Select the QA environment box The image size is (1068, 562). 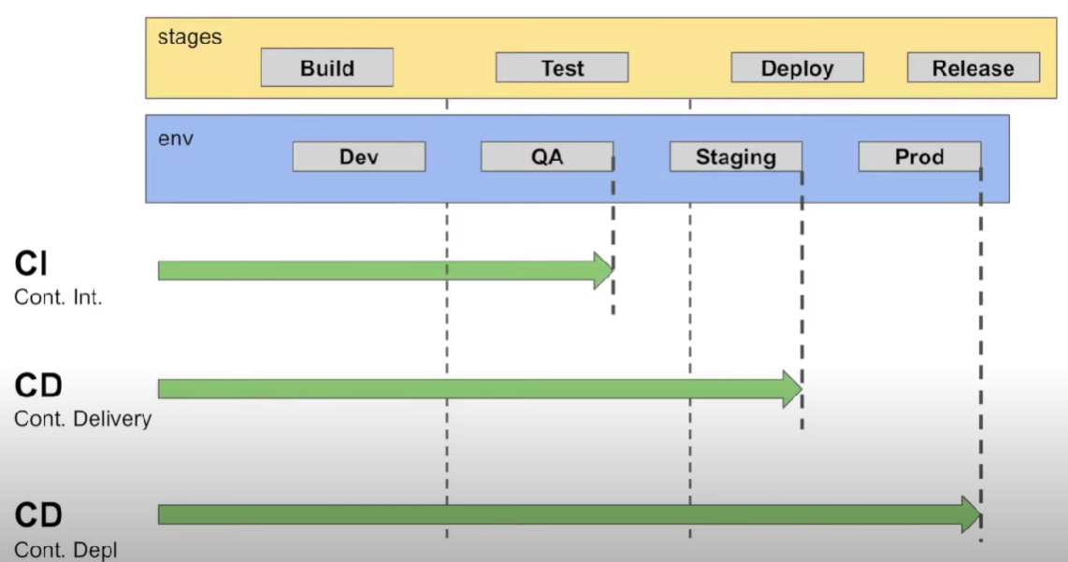click(547, 157)
